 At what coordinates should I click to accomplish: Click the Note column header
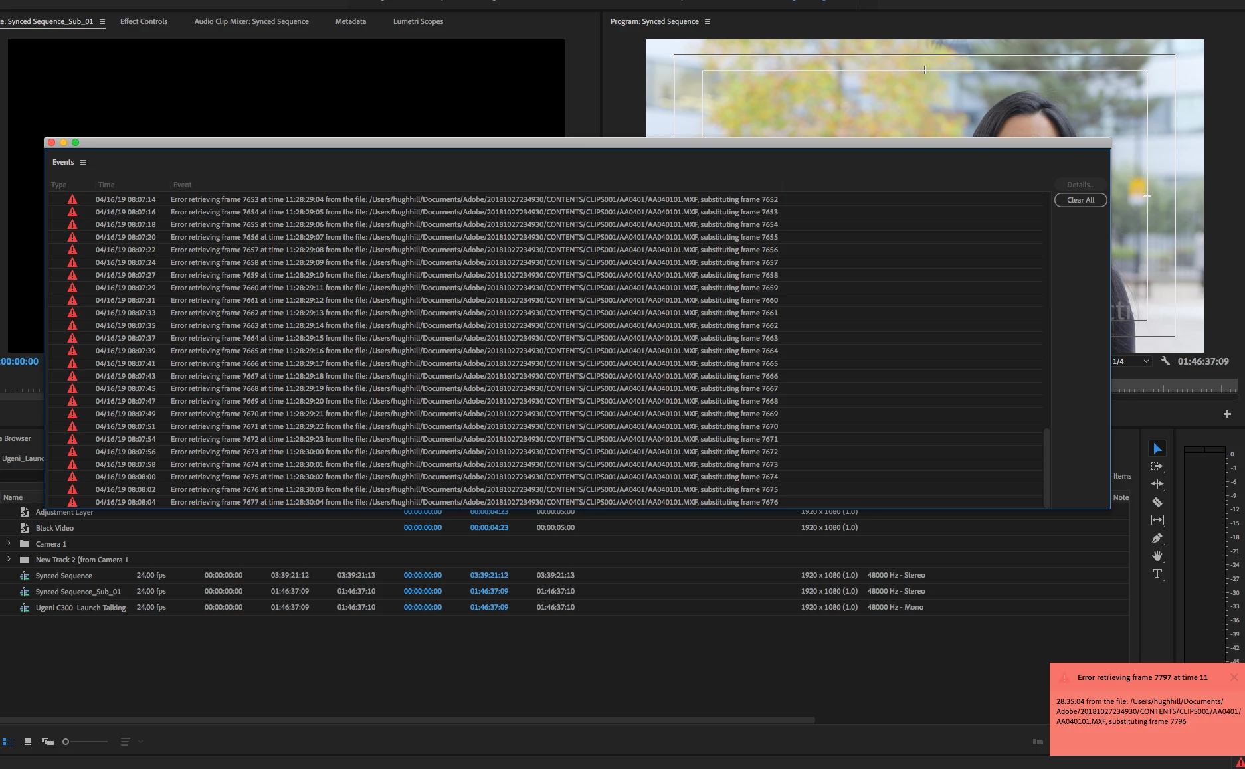pos(1121,497)
